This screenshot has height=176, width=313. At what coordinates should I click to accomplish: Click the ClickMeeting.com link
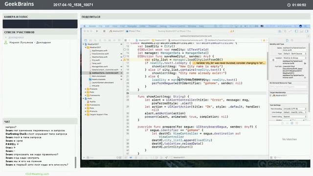point(37,174)
